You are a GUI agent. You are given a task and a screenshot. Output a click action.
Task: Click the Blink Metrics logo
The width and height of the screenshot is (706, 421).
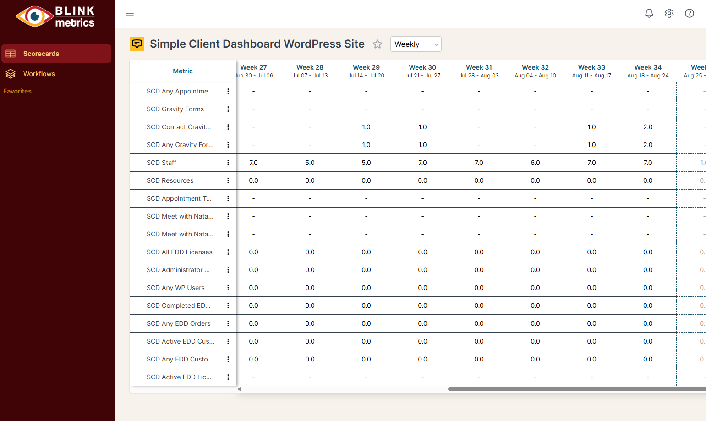[55, 17]
